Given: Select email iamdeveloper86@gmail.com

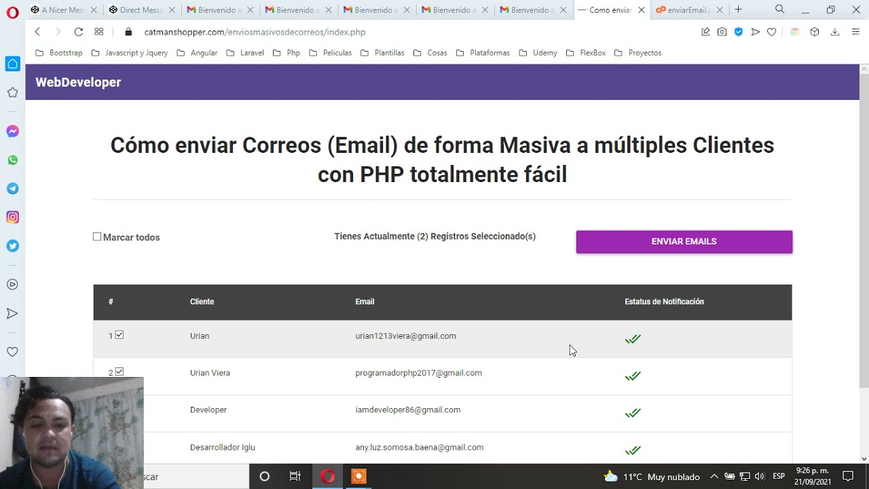Looking at the screenshot, I should tap(408, 410).
